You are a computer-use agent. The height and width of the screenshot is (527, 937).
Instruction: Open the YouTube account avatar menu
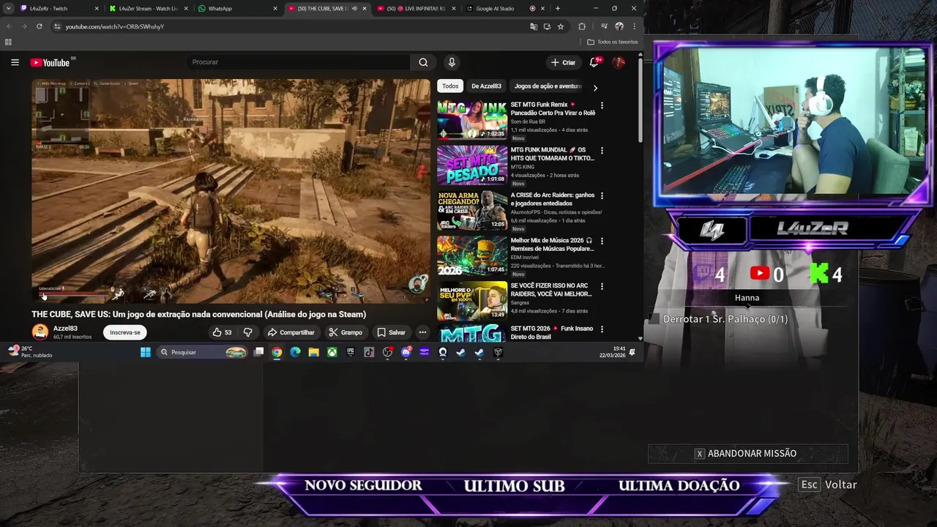pos(619,62)
